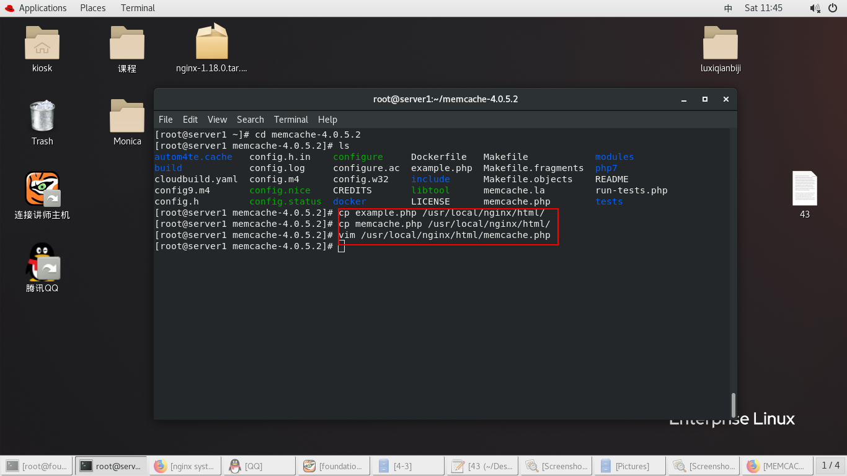Switch to [root@fou... terminal taskbar entry
This screenshot has width=847, height=476.
pos(37,465)
